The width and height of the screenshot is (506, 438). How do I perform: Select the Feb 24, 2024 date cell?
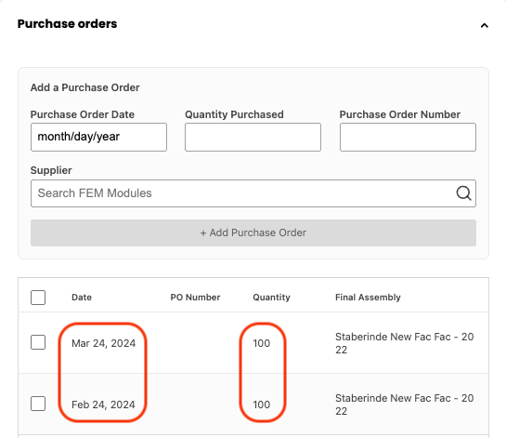103,405
